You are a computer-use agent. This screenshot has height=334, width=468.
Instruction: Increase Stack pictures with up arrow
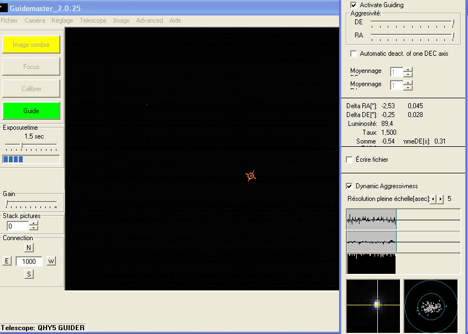click(x=34, y=224)
